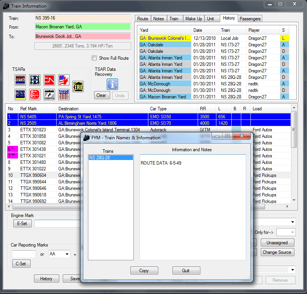
Task: Click the To field Brunswick Dock Jct.
Action: [83, 36]
